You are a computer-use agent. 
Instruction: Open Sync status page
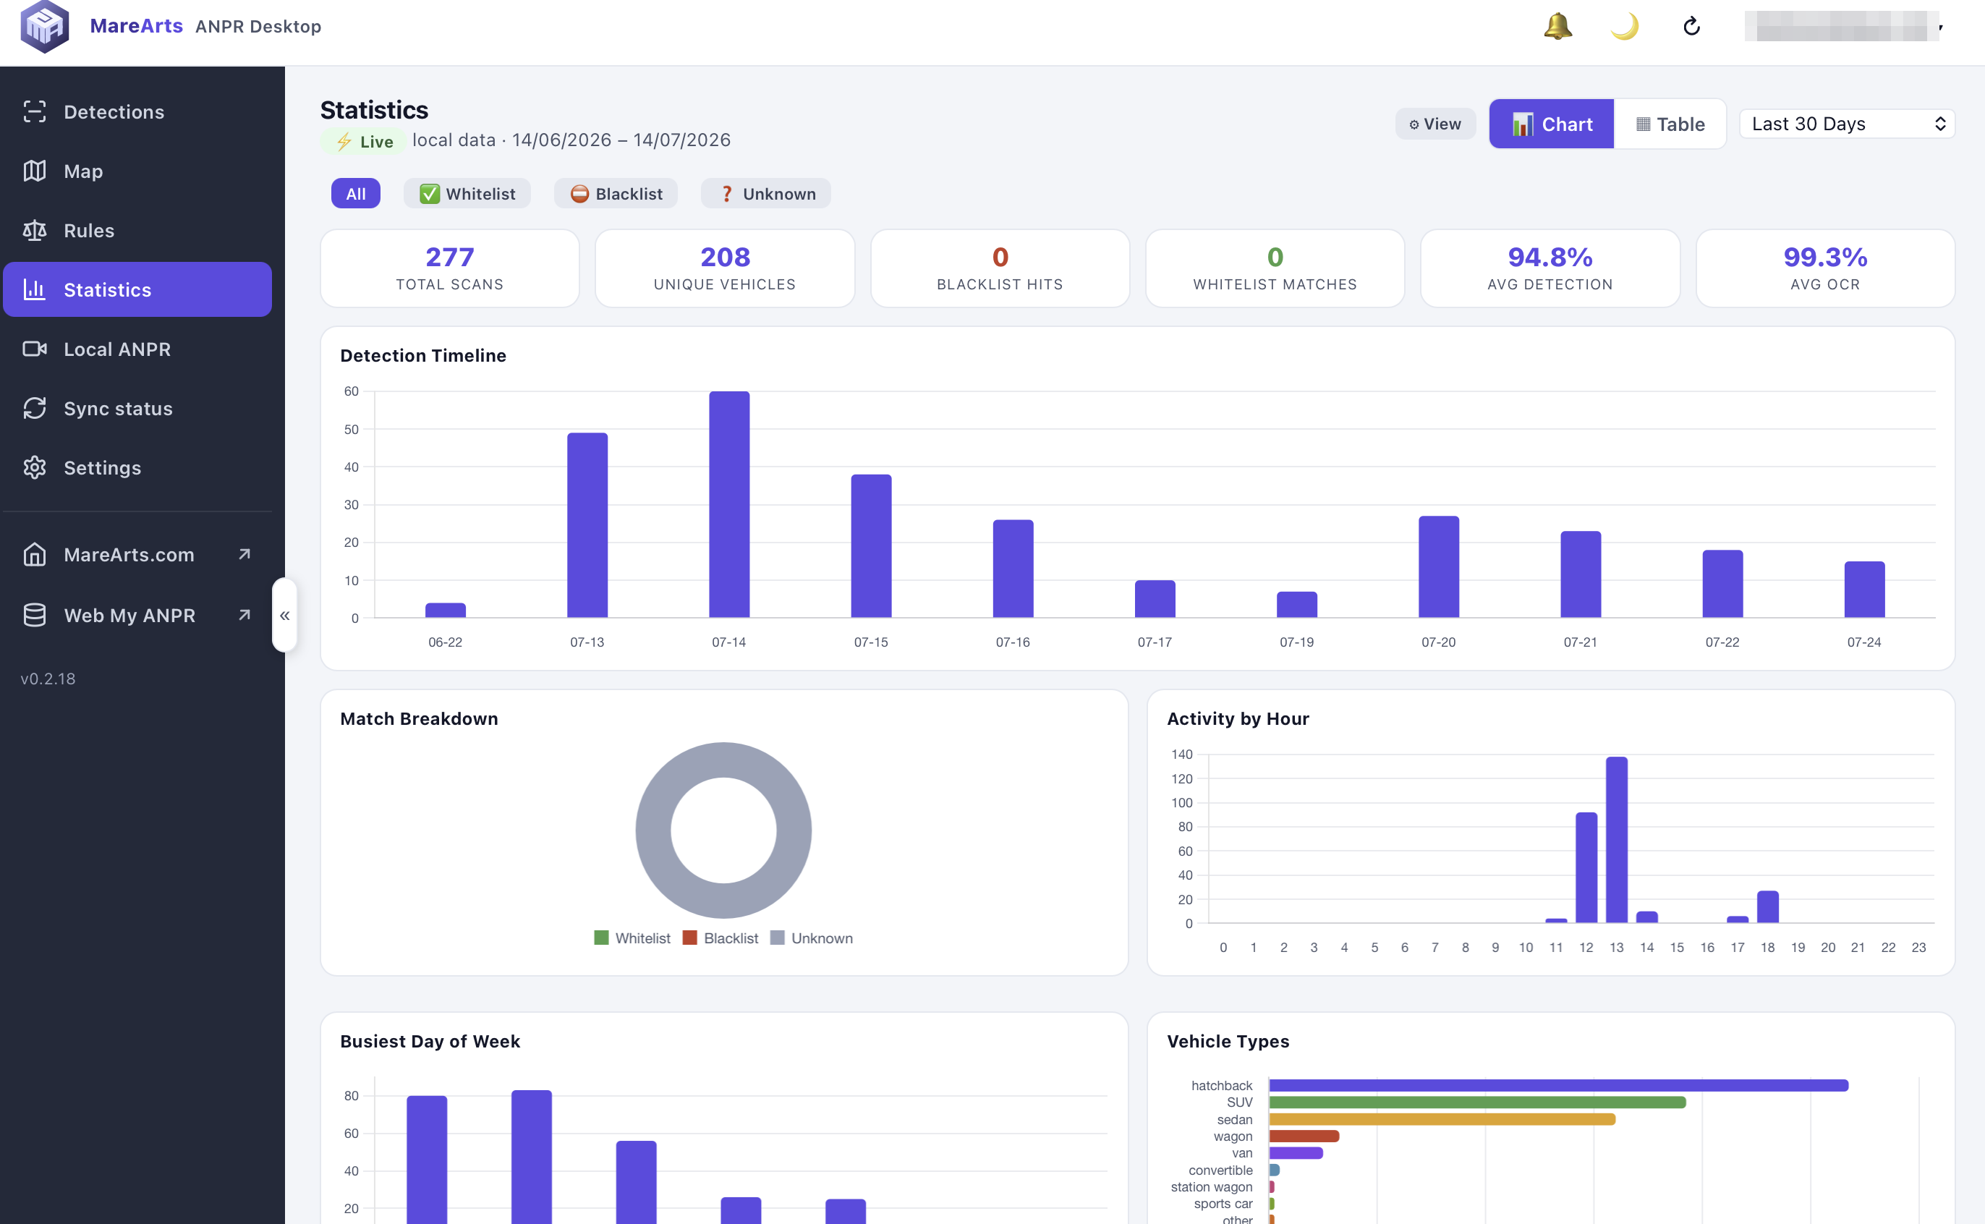(x=137, y=408)
